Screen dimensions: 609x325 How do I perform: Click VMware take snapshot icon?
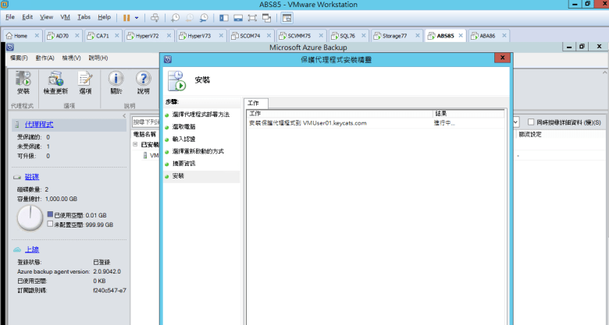coord(175,17)
